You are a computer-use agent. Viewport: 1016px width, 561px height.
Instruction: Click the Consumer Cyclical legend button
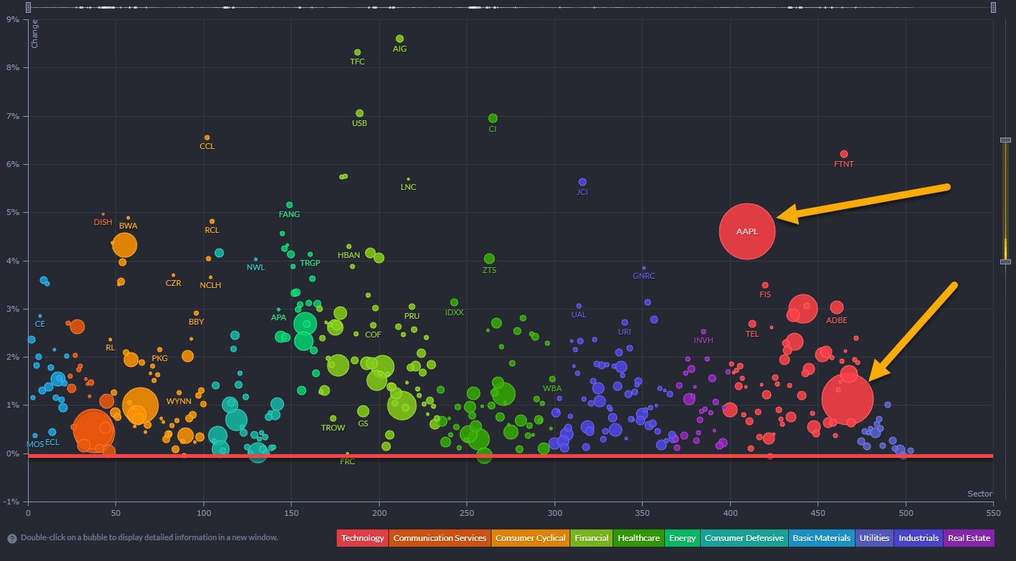[530, 538]
